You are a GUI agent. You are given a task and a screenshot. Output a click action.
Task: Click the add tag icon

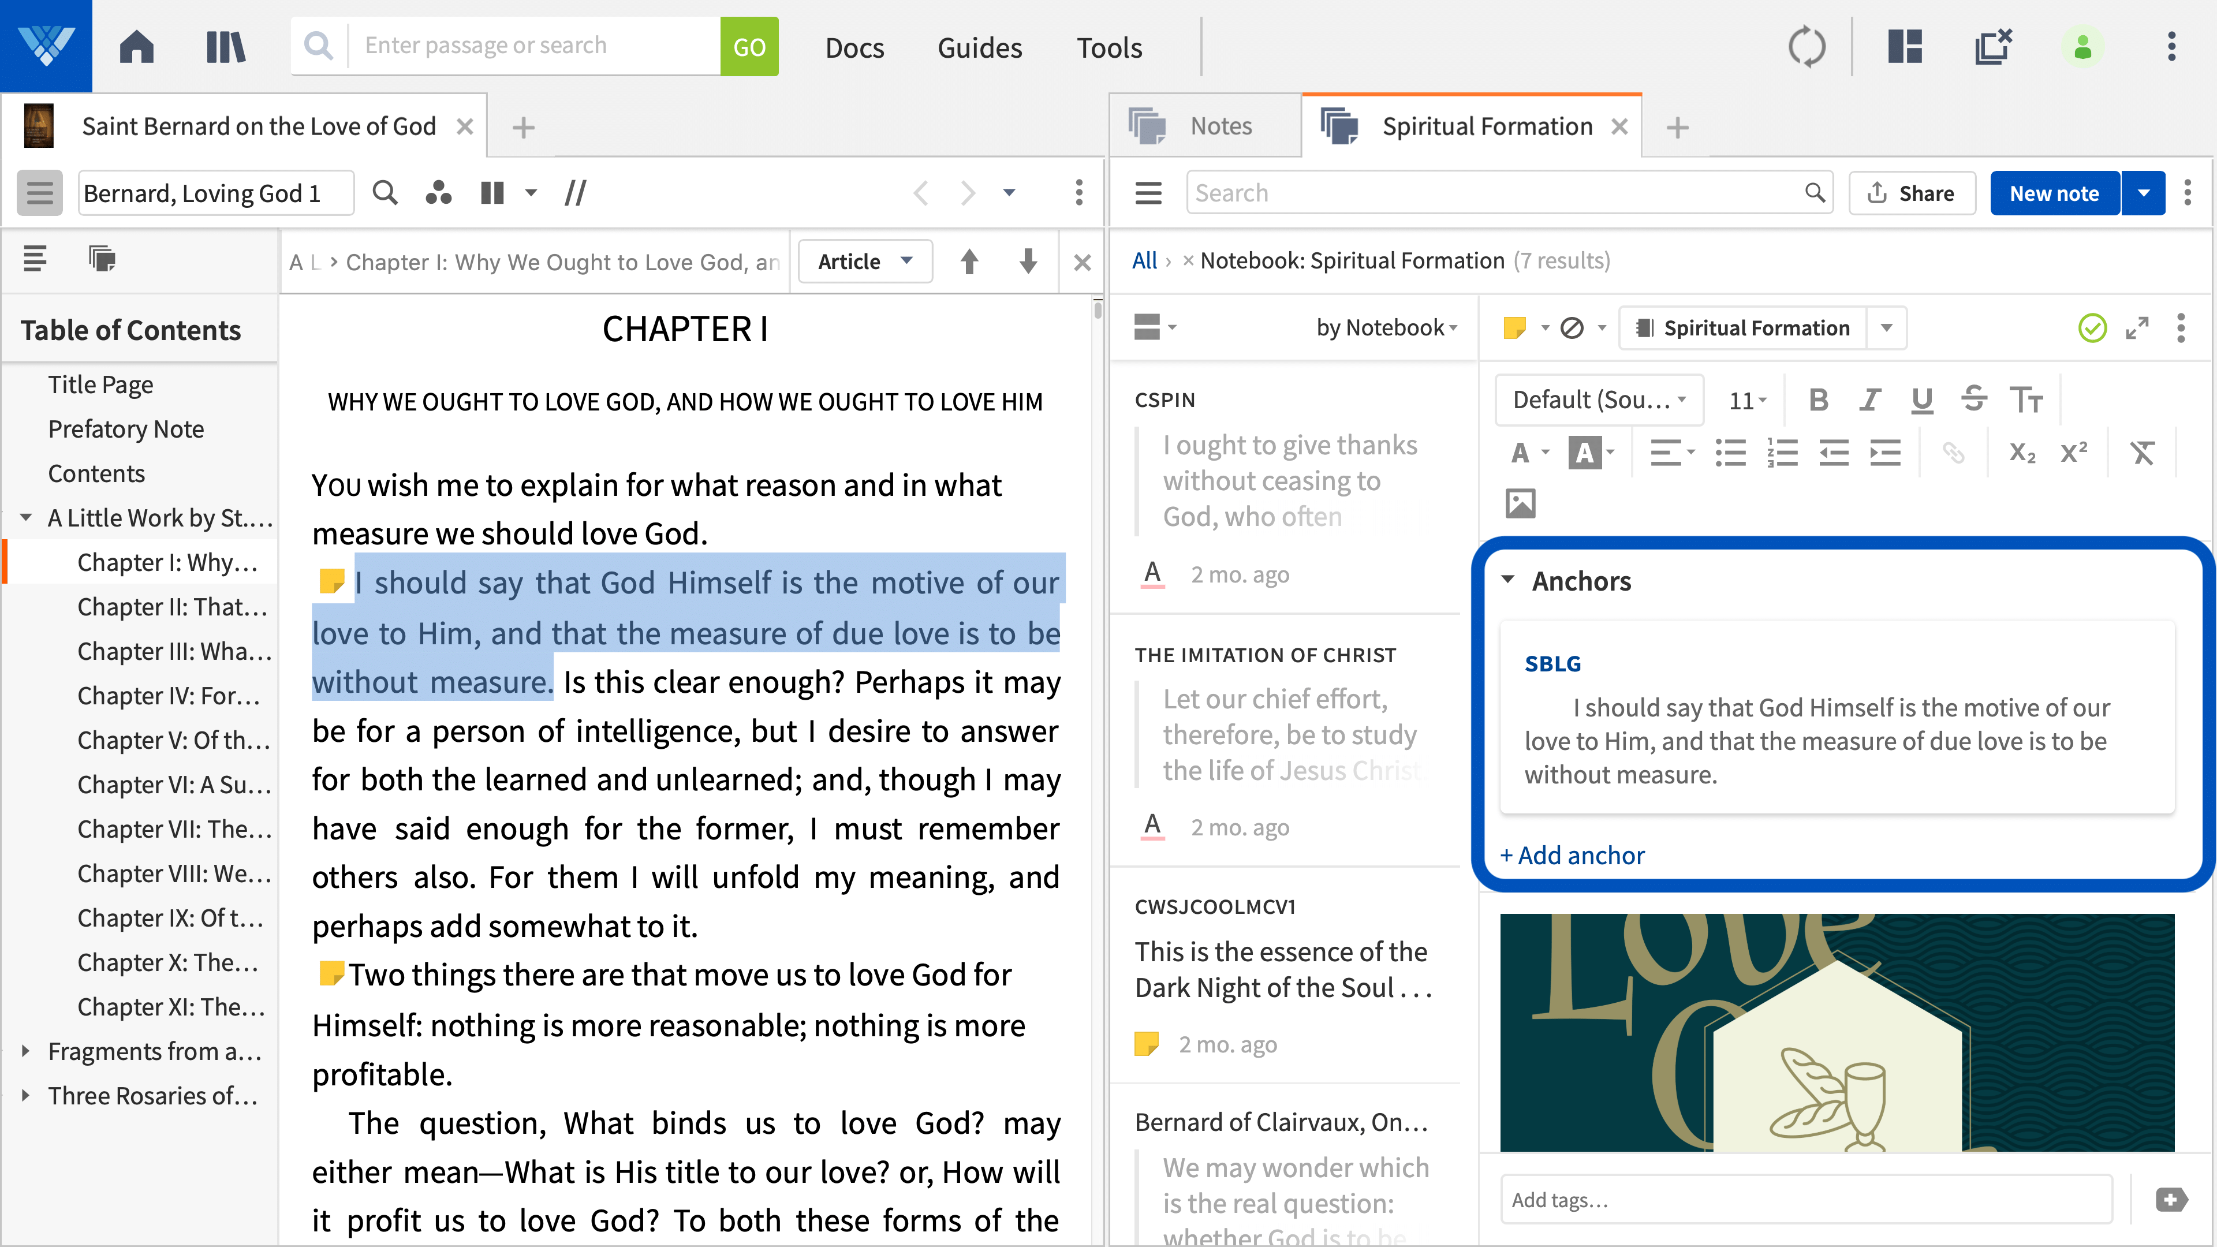click(2171, 1199)
